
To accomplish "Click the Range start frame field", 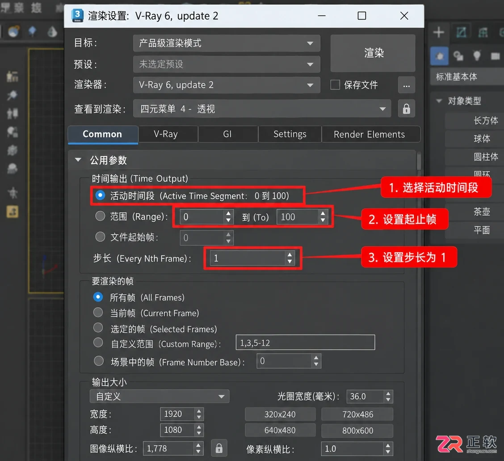I will (x=202, y=217).
